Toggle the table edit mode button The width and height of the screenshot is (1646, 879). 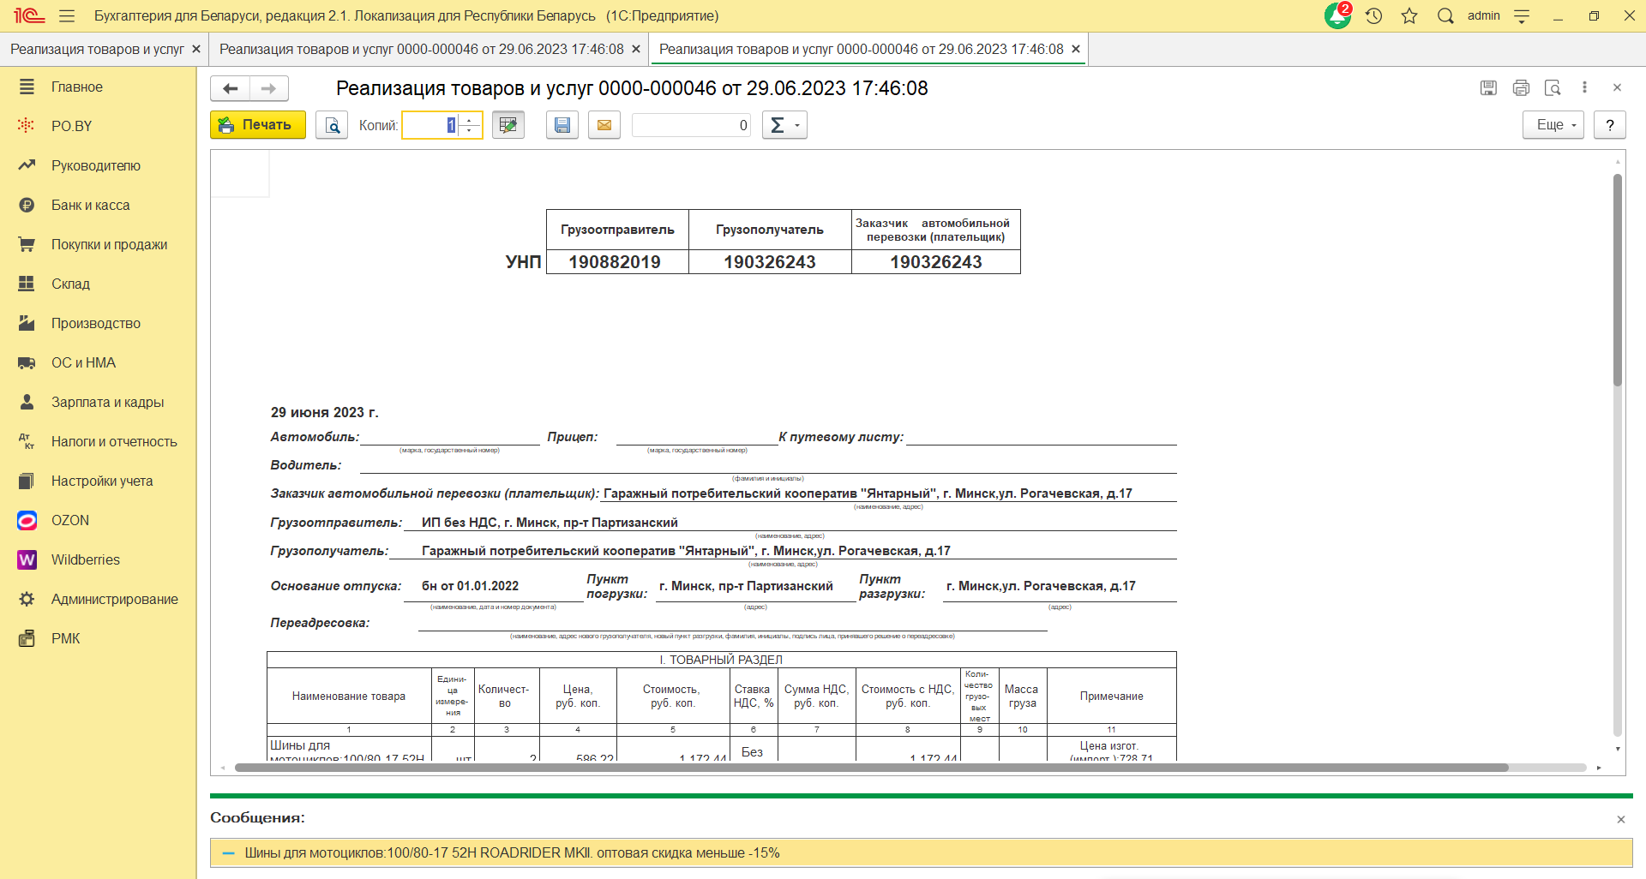(508, 125)
